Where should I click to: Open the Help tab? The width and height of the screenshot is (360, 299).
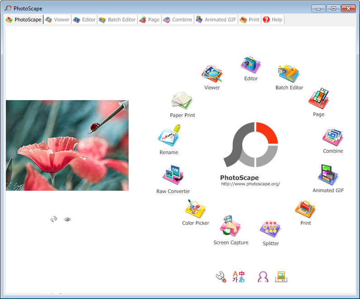click(273, 20)
